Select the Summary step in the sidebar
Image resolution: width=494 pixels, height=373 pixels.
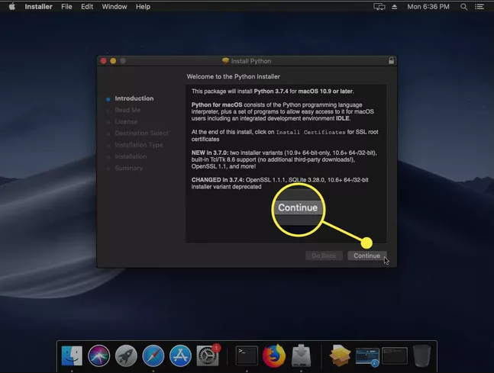(128, 168)
